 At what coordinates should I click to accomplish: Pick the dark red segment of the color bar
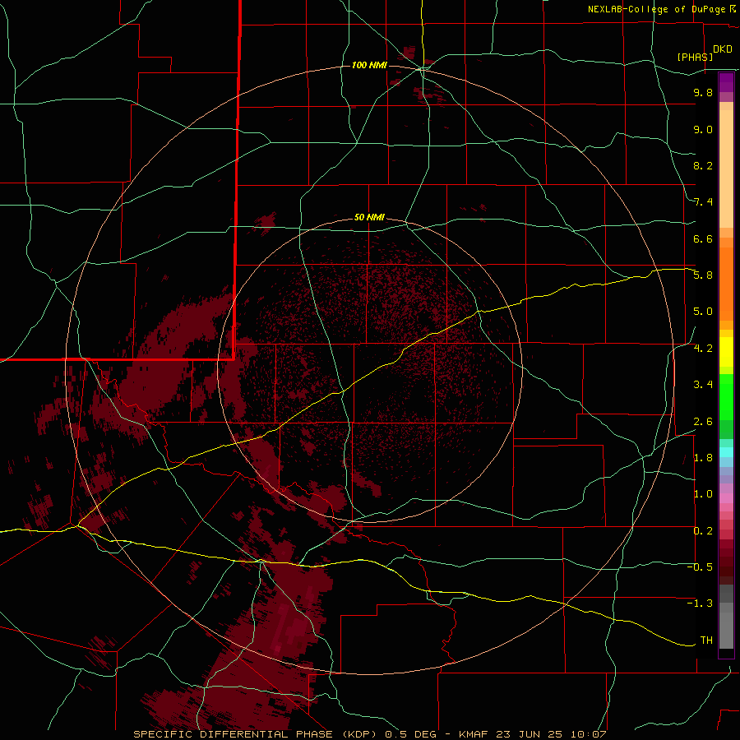(x=726, y=562)
